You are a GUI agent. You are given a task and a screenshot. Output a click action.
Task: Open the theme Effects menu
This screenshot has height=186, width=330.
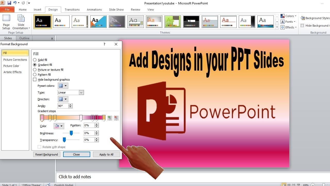(x=288, y=27)
